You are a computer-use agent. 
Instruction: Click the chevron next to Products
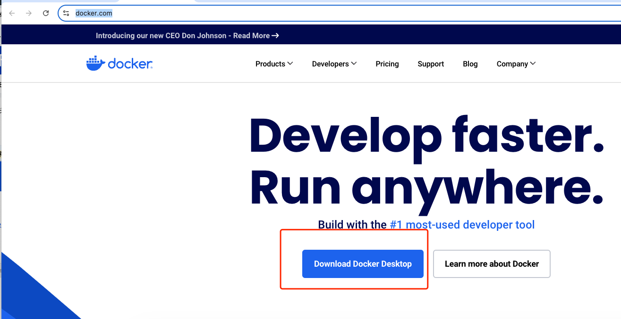[291, 63]
